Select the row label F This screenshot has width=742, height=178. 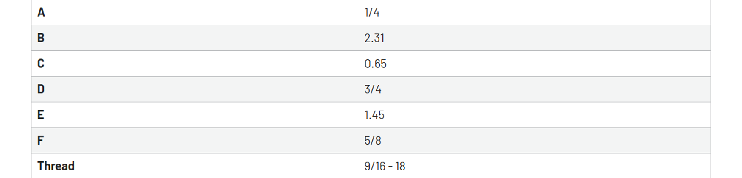[40, 140]
